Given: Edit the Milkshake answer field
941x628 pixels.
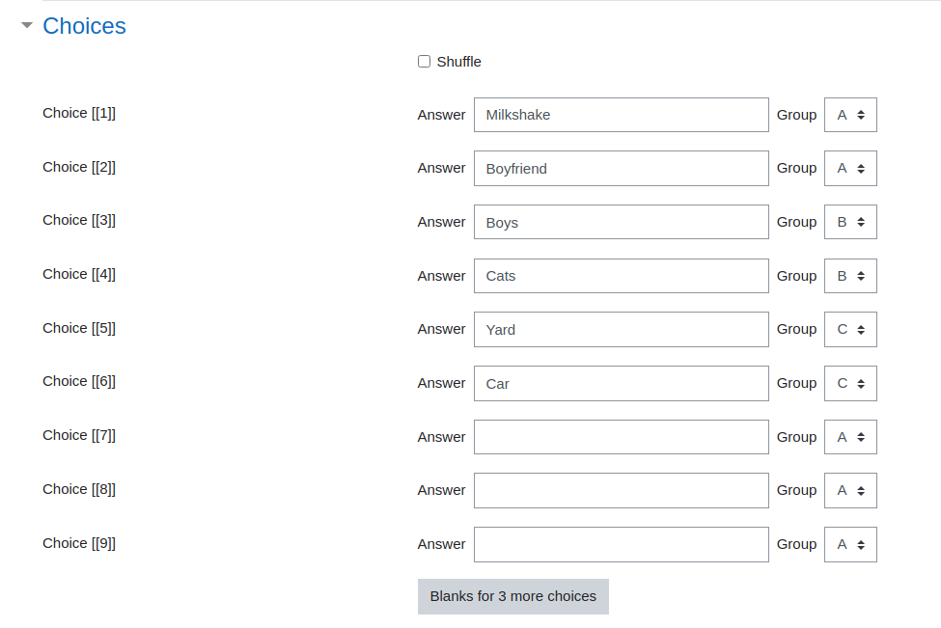Looking at the screenshot, I should click(x=622, y=115).
